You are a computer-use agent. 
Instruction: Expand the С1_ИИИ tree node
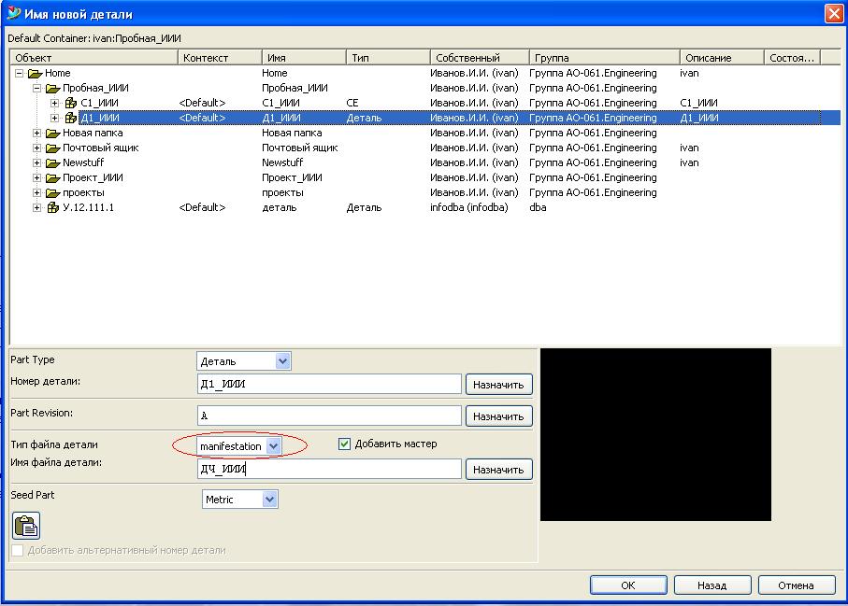pos(54,103)
